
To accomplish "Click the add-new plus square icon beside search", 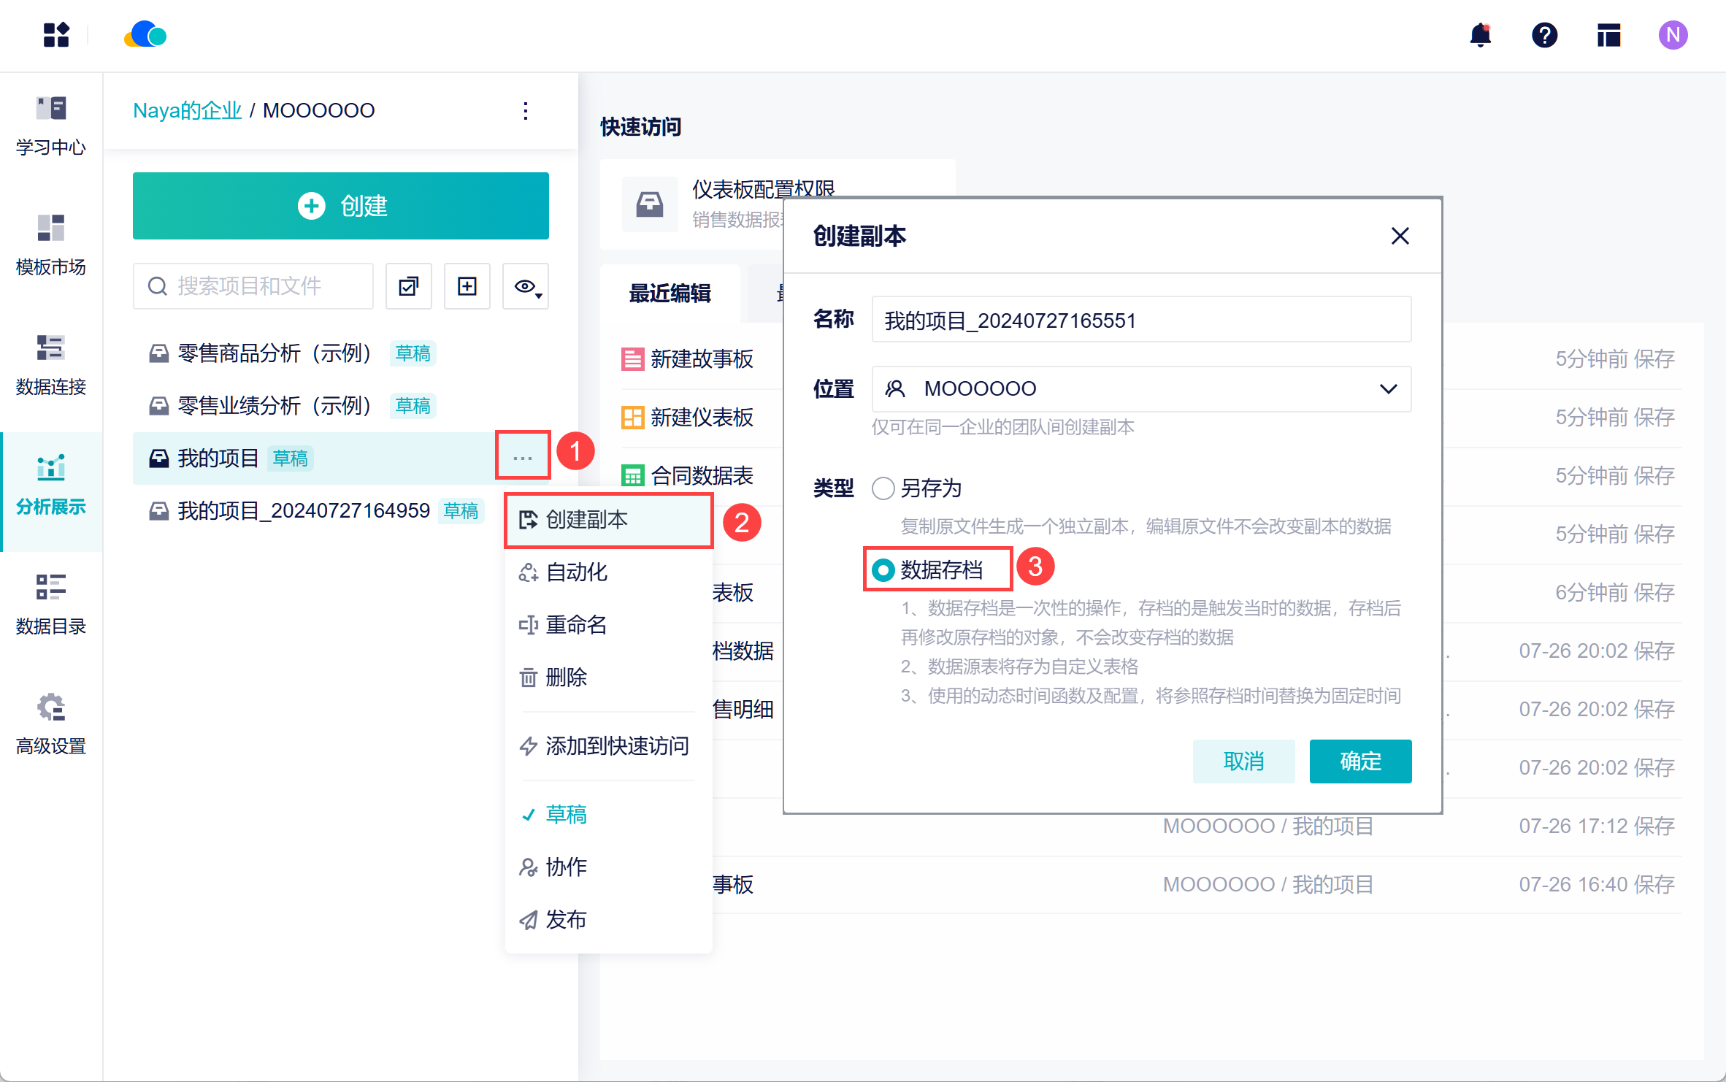I will [467, 286].
